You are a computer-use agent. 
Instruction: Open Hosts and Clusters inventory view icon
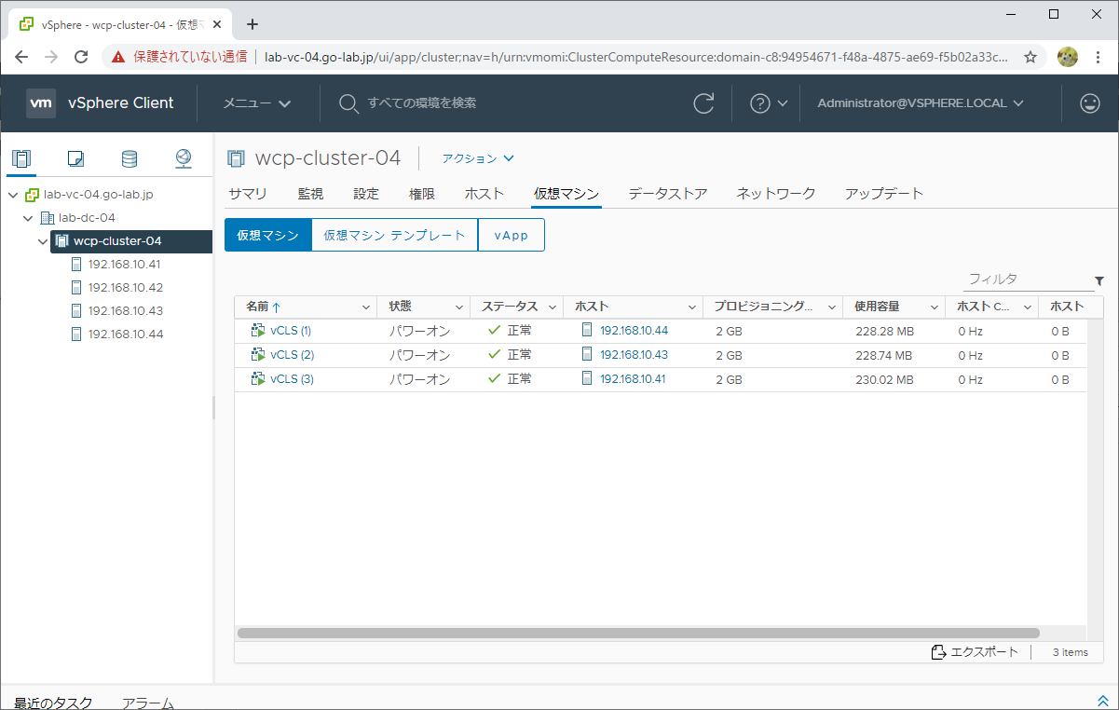coord(21,157)
